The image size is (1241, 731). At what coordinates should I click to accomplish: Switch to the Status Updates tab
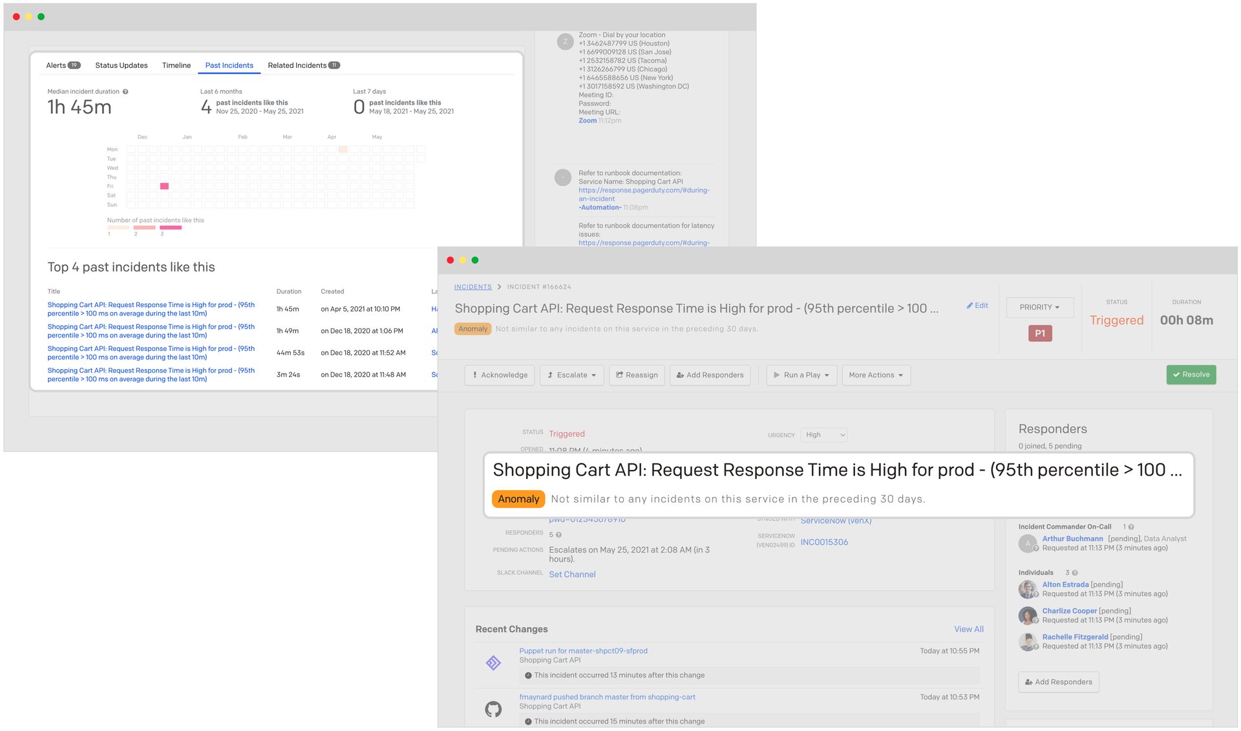[x=122, y=65]
